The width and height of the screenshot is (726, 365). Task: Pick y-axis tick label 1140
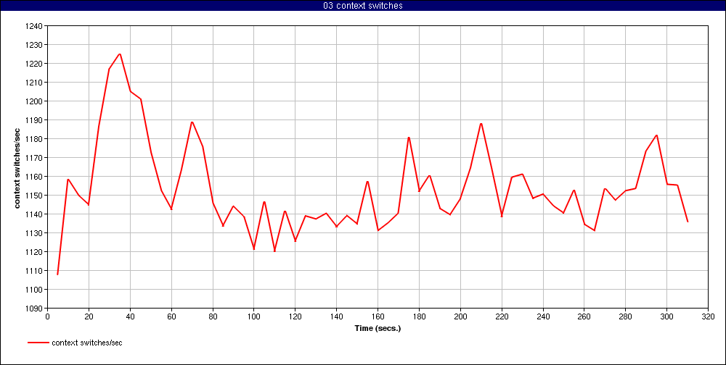[35, 214]
